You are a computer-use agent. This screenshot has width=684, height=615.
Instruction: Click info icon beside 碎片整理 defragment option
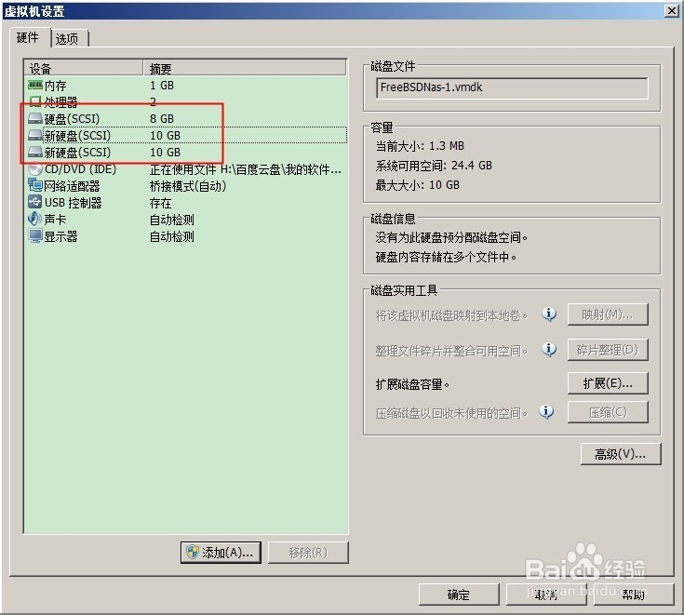(549, 350)
